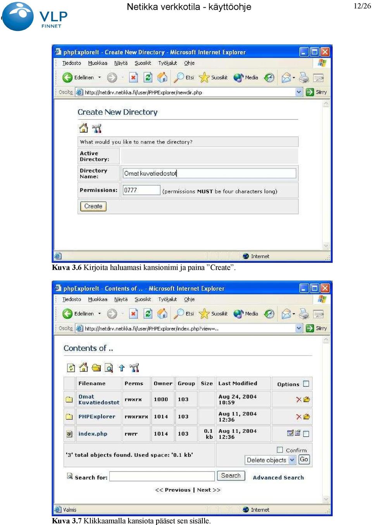372x525 pixels.
Task: Open Näytä menu in Create New Directory window
Action: pyautogui.click(x=121, y=63)
